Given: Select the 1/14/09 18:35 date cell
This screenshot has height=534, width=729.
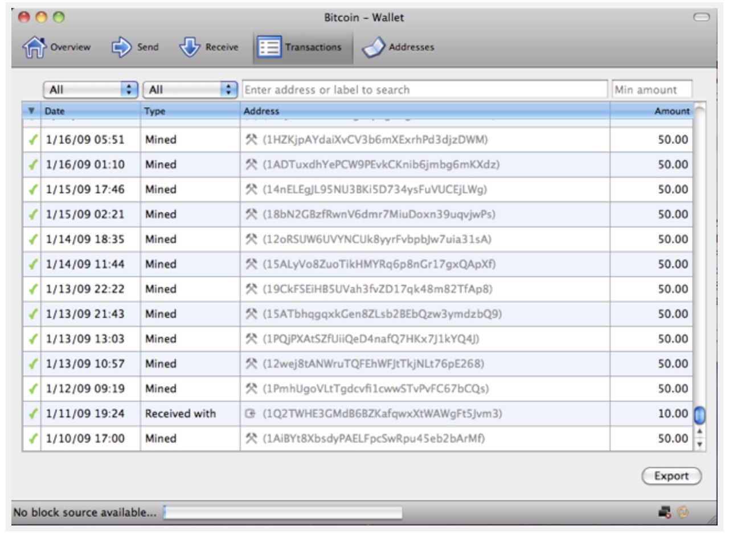Looking at the screenshot, I should point(91,240).
